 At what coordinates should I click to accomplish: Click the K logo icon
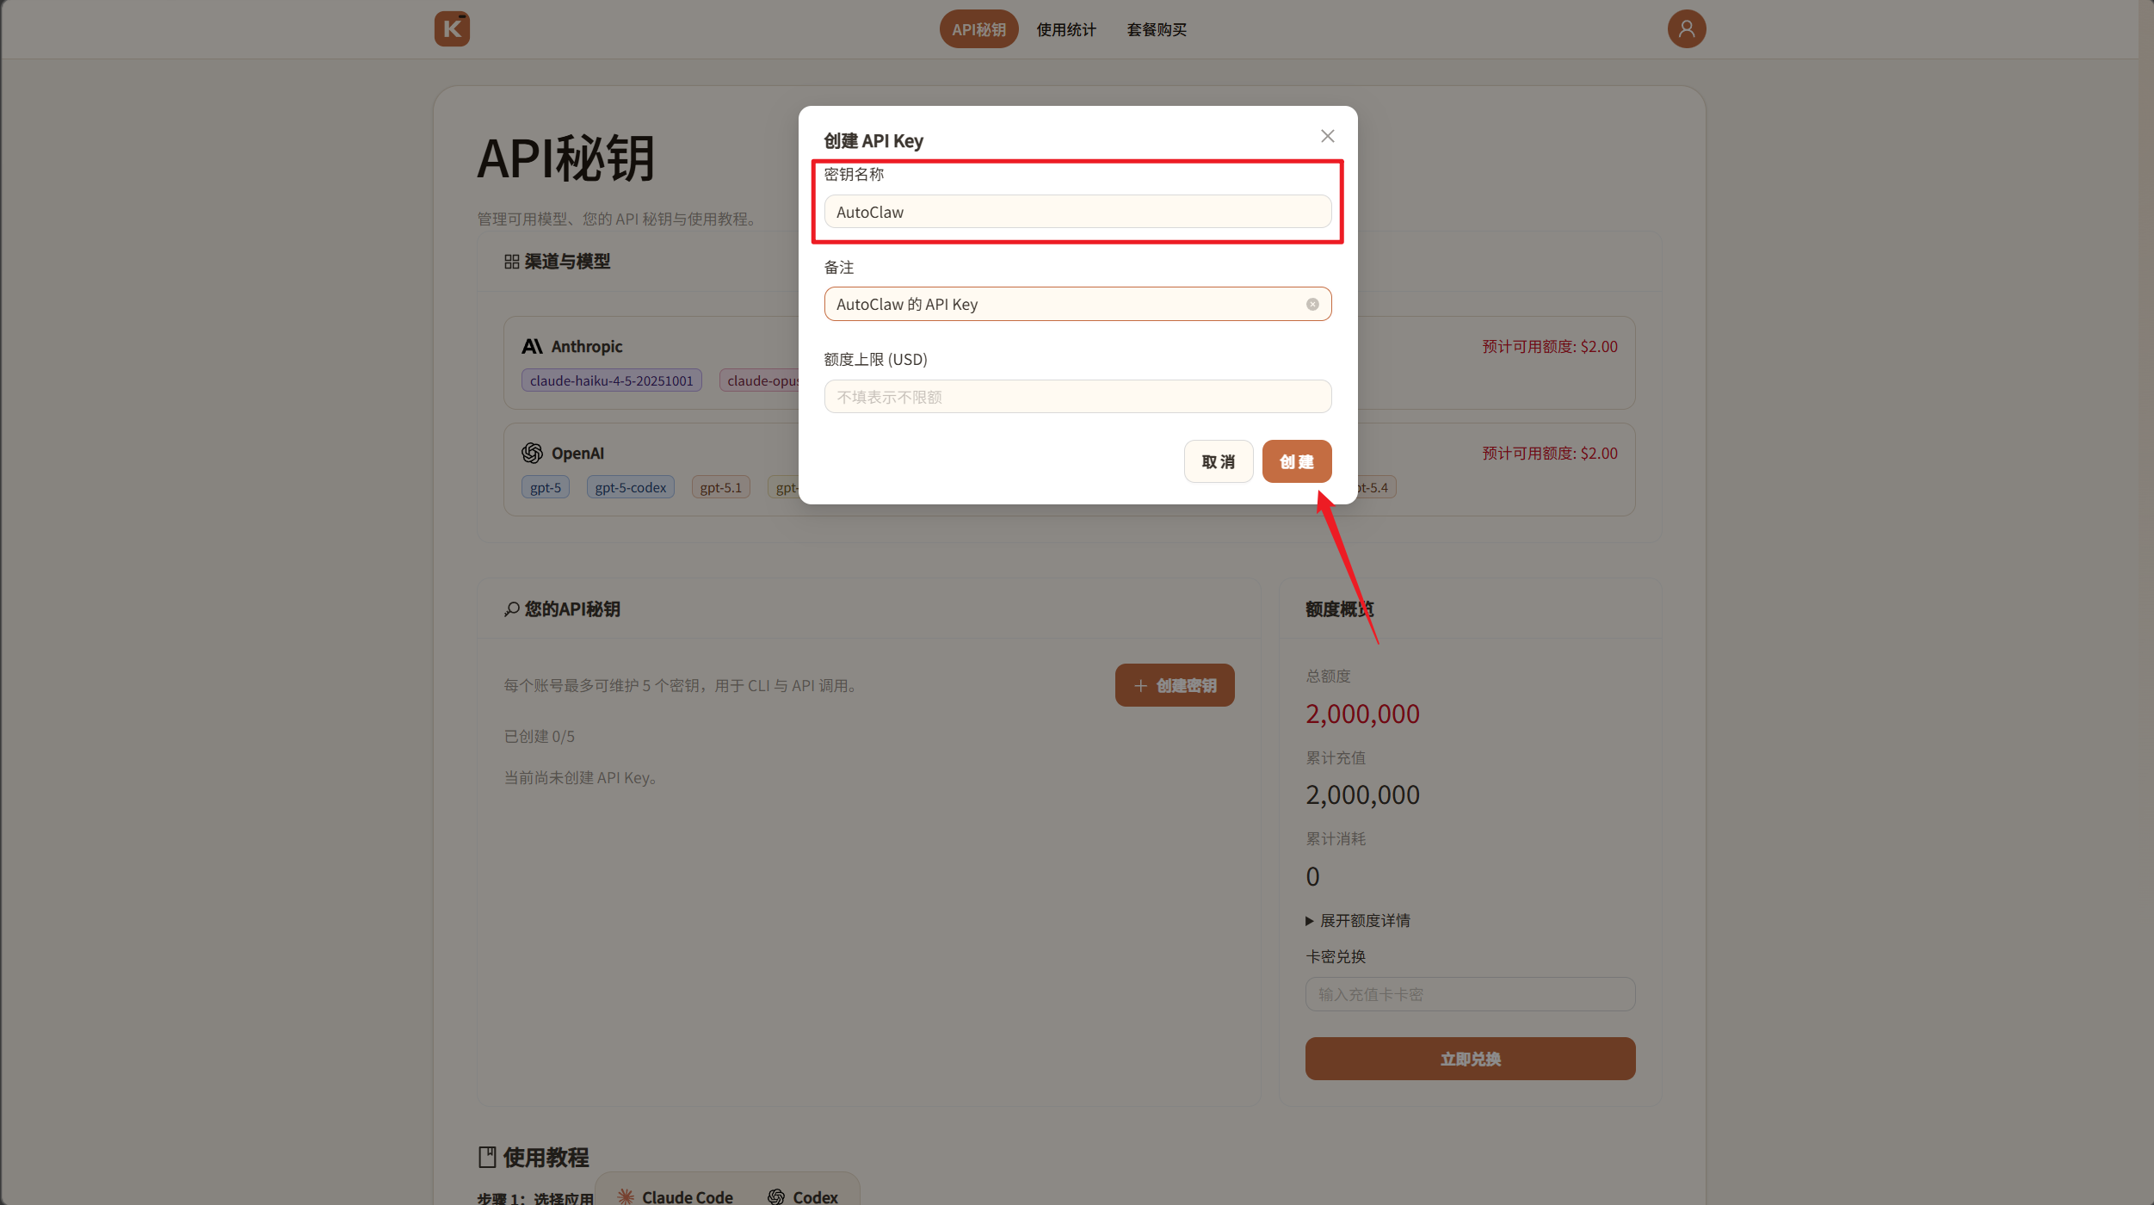coord(452,29)
